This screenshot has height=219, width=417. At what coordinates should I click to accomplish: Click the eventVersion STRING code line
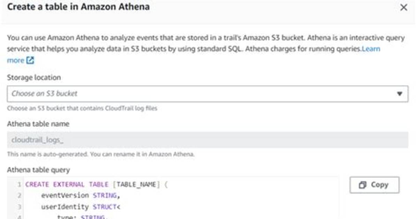point(81,196)
